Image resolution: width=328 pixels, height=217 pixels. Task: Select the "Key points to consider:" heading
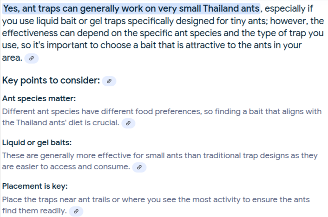[x=51, y=80]
